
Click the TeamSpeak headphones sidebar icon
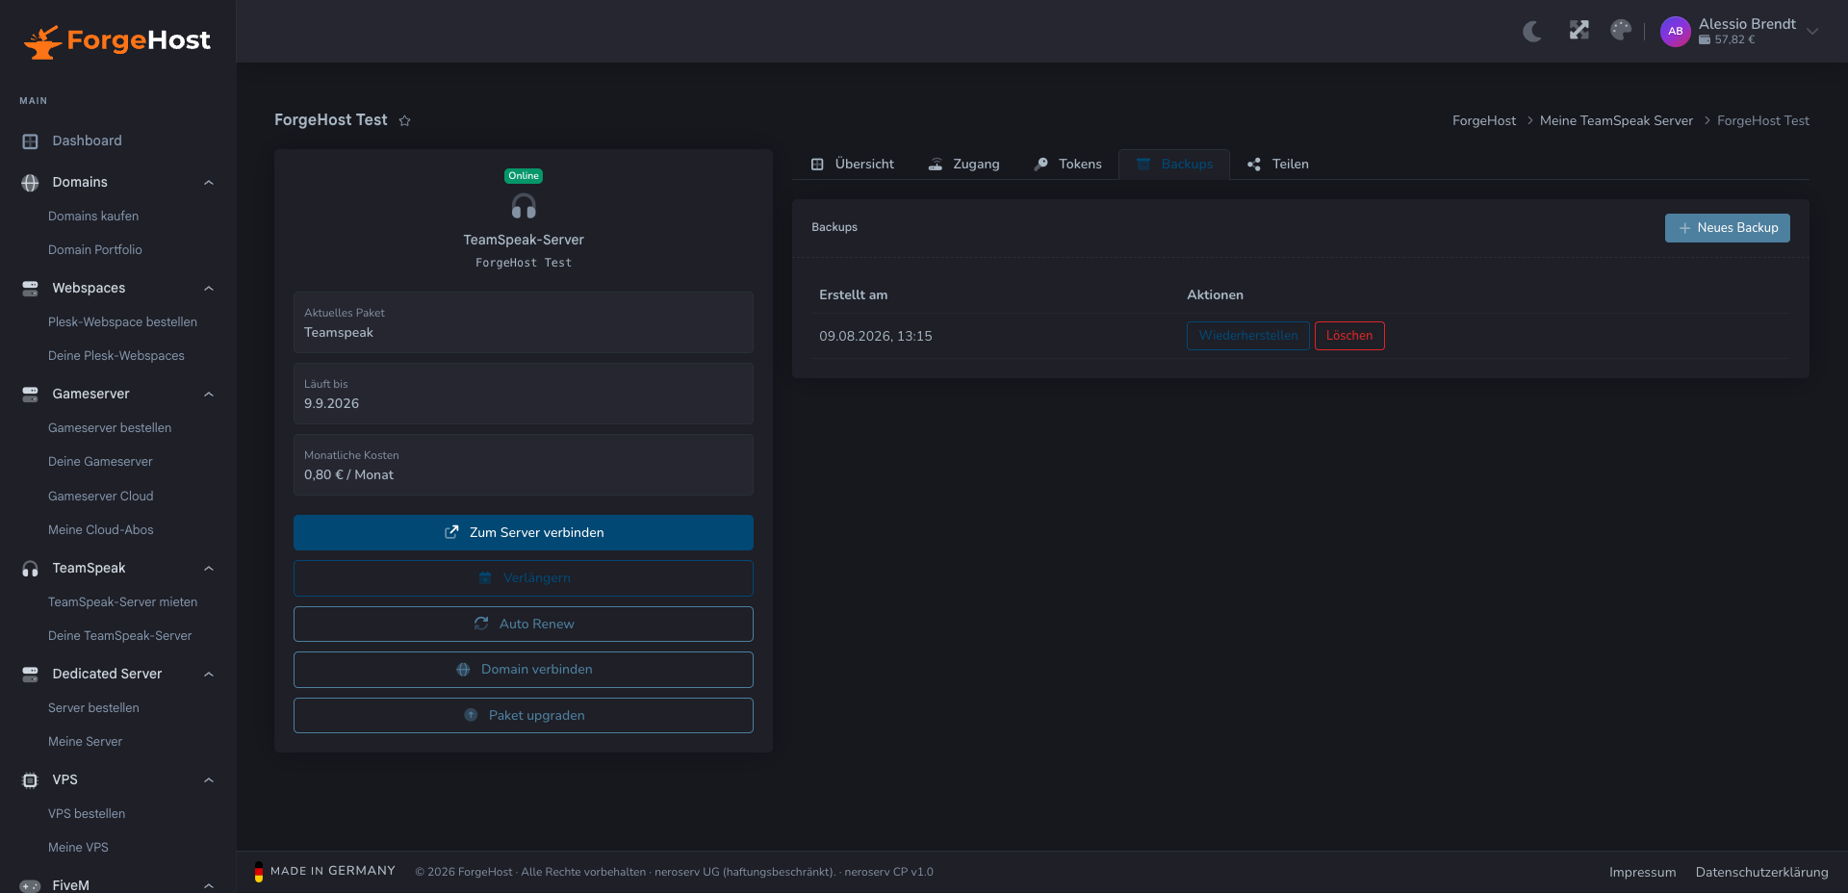click(30, 569)
